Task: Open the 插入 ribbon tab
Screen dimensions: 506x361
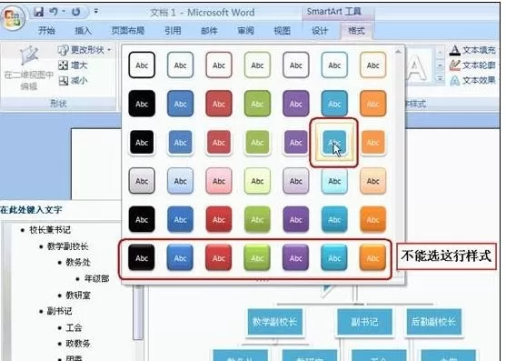Action: click(x=83, y=31)
